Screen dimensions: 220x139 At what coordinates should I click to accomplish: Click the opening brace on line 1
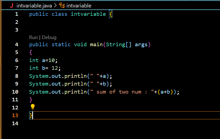(111, 14)
